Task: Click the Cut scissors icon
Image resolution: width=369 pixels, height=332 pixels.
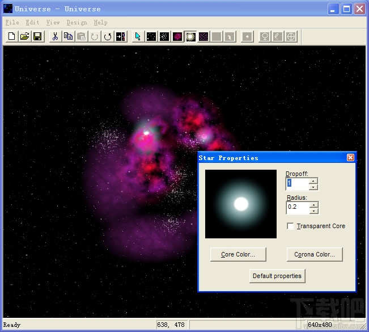Action: click(x=55, y=37)
